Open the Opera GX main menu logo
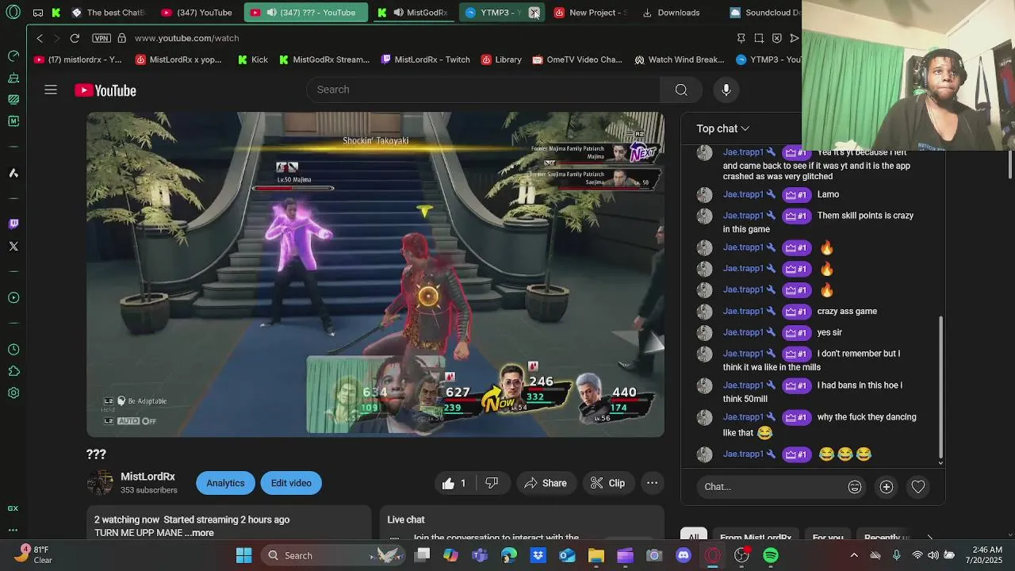1015x571 pixels. pos(13,13)
